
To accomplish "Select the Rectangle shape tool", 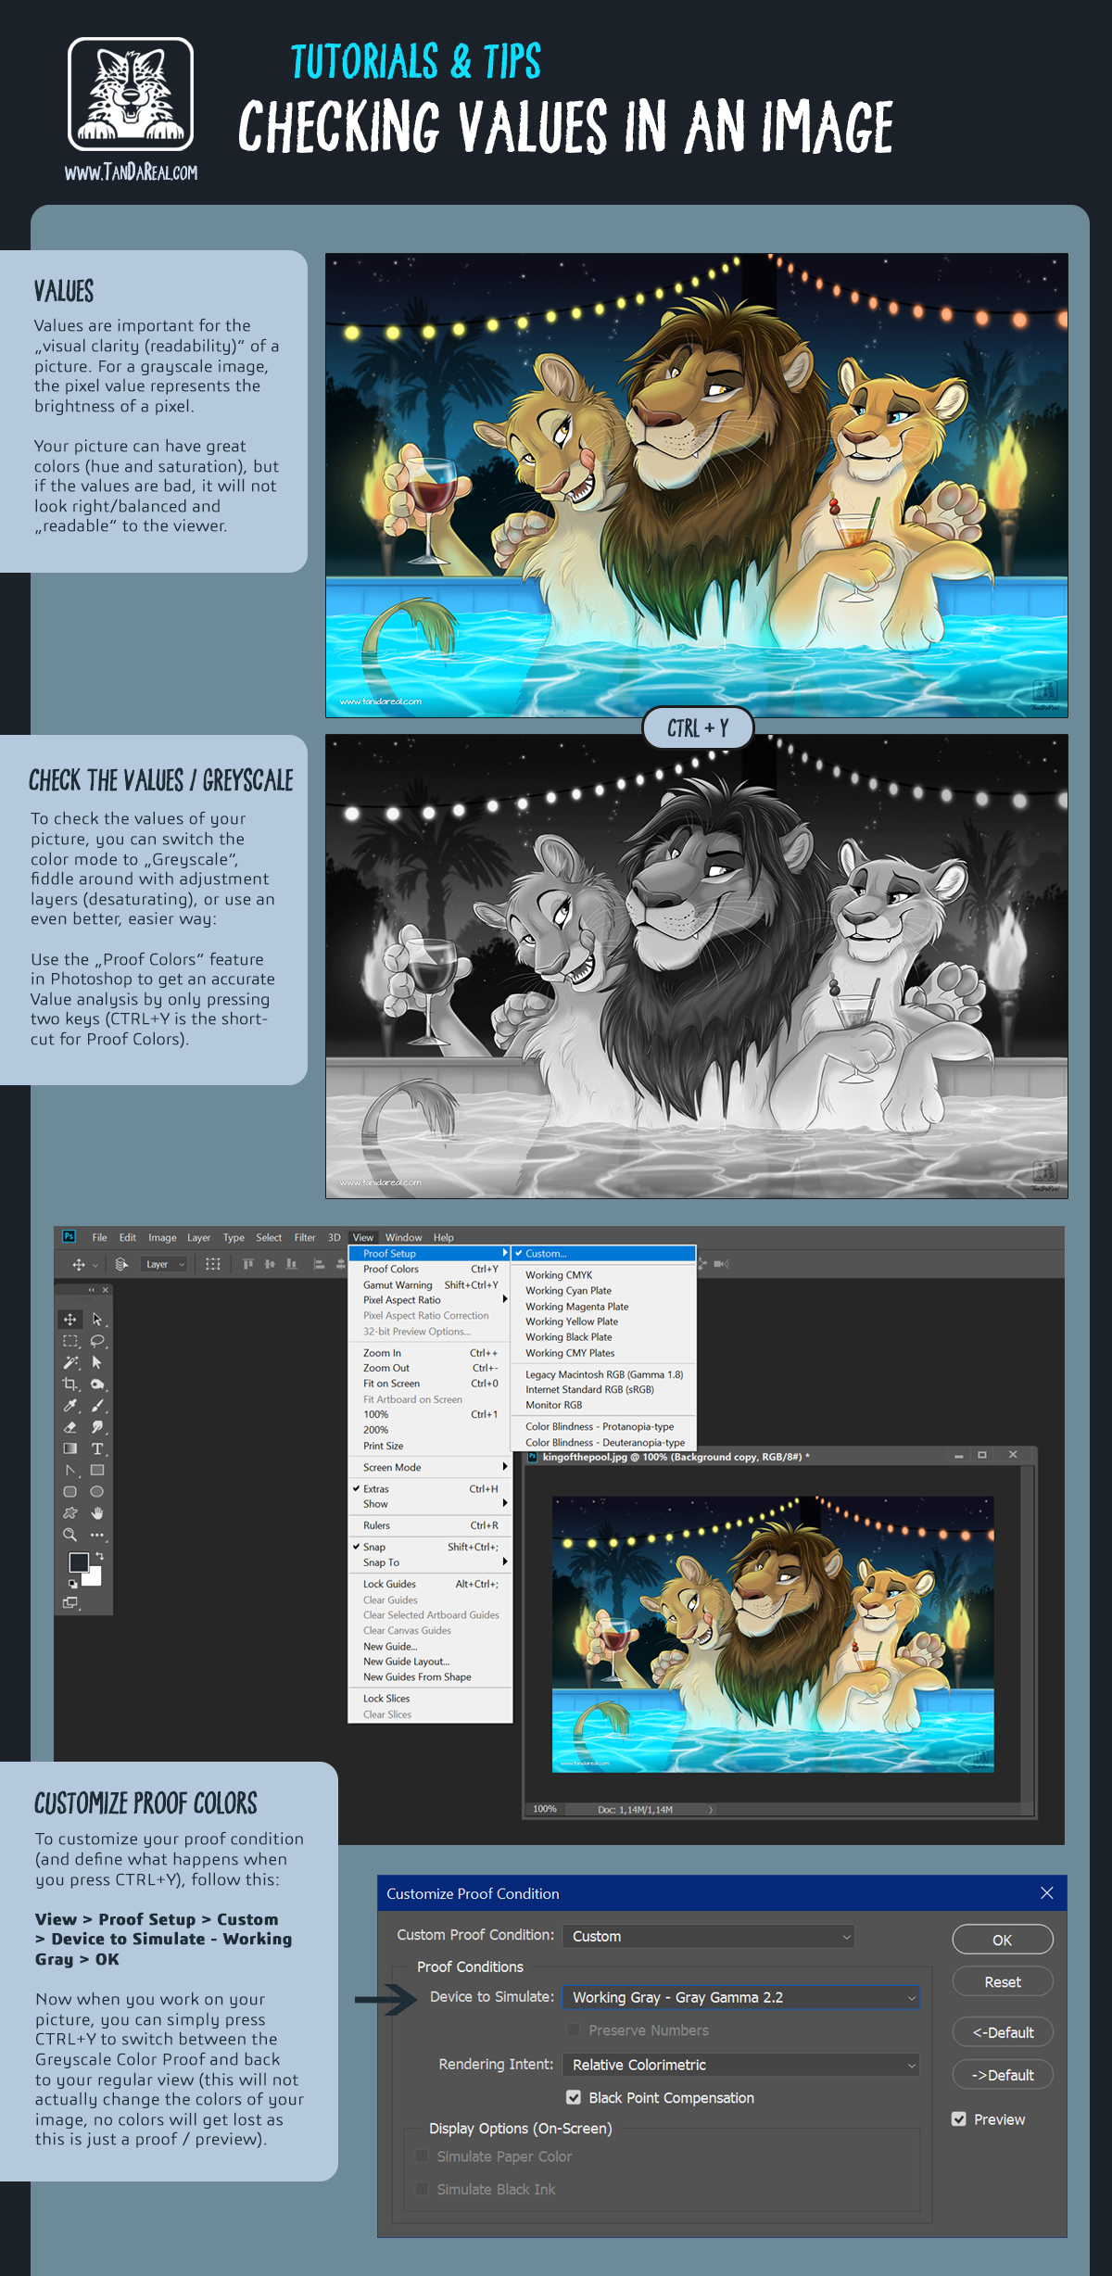I will (97, 1470).
